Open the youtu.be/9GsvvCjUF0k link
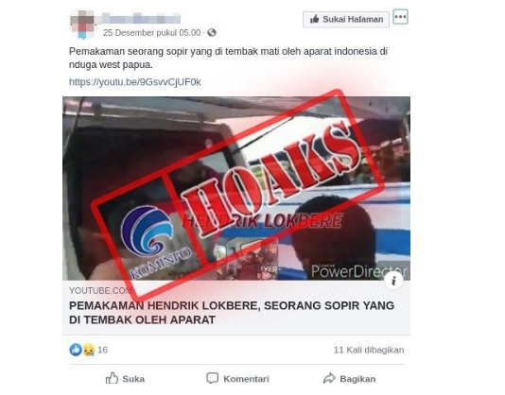 pos(135,82)
